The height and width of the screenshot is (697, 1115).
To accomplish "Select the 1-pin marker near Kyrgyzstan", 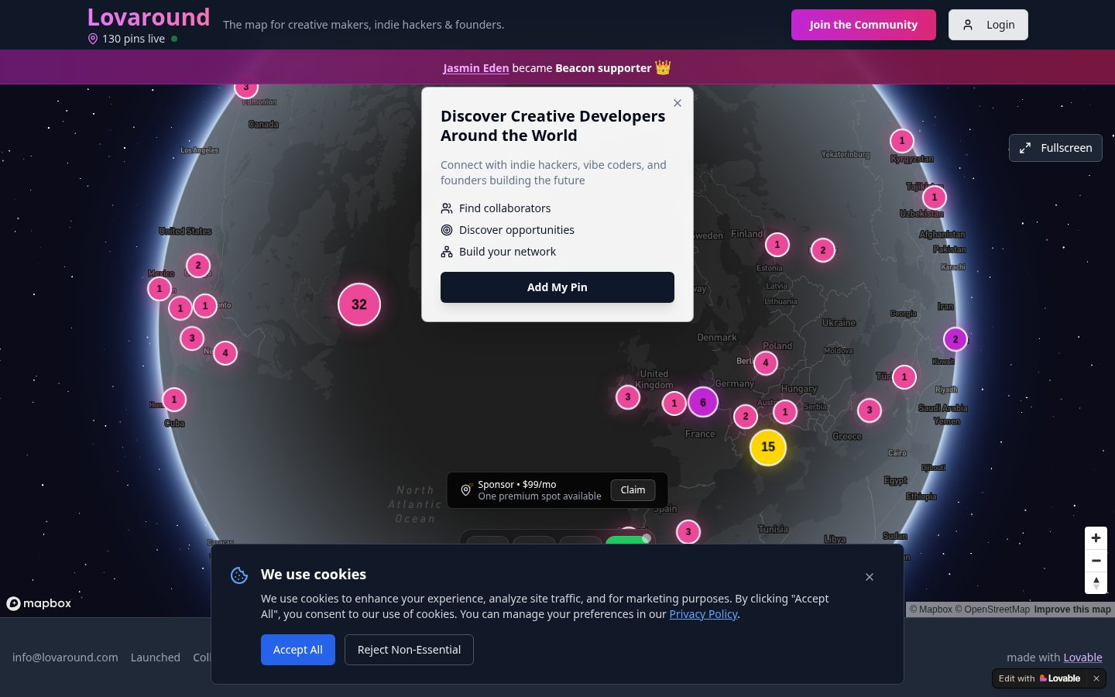I will [x=902, y=141].
